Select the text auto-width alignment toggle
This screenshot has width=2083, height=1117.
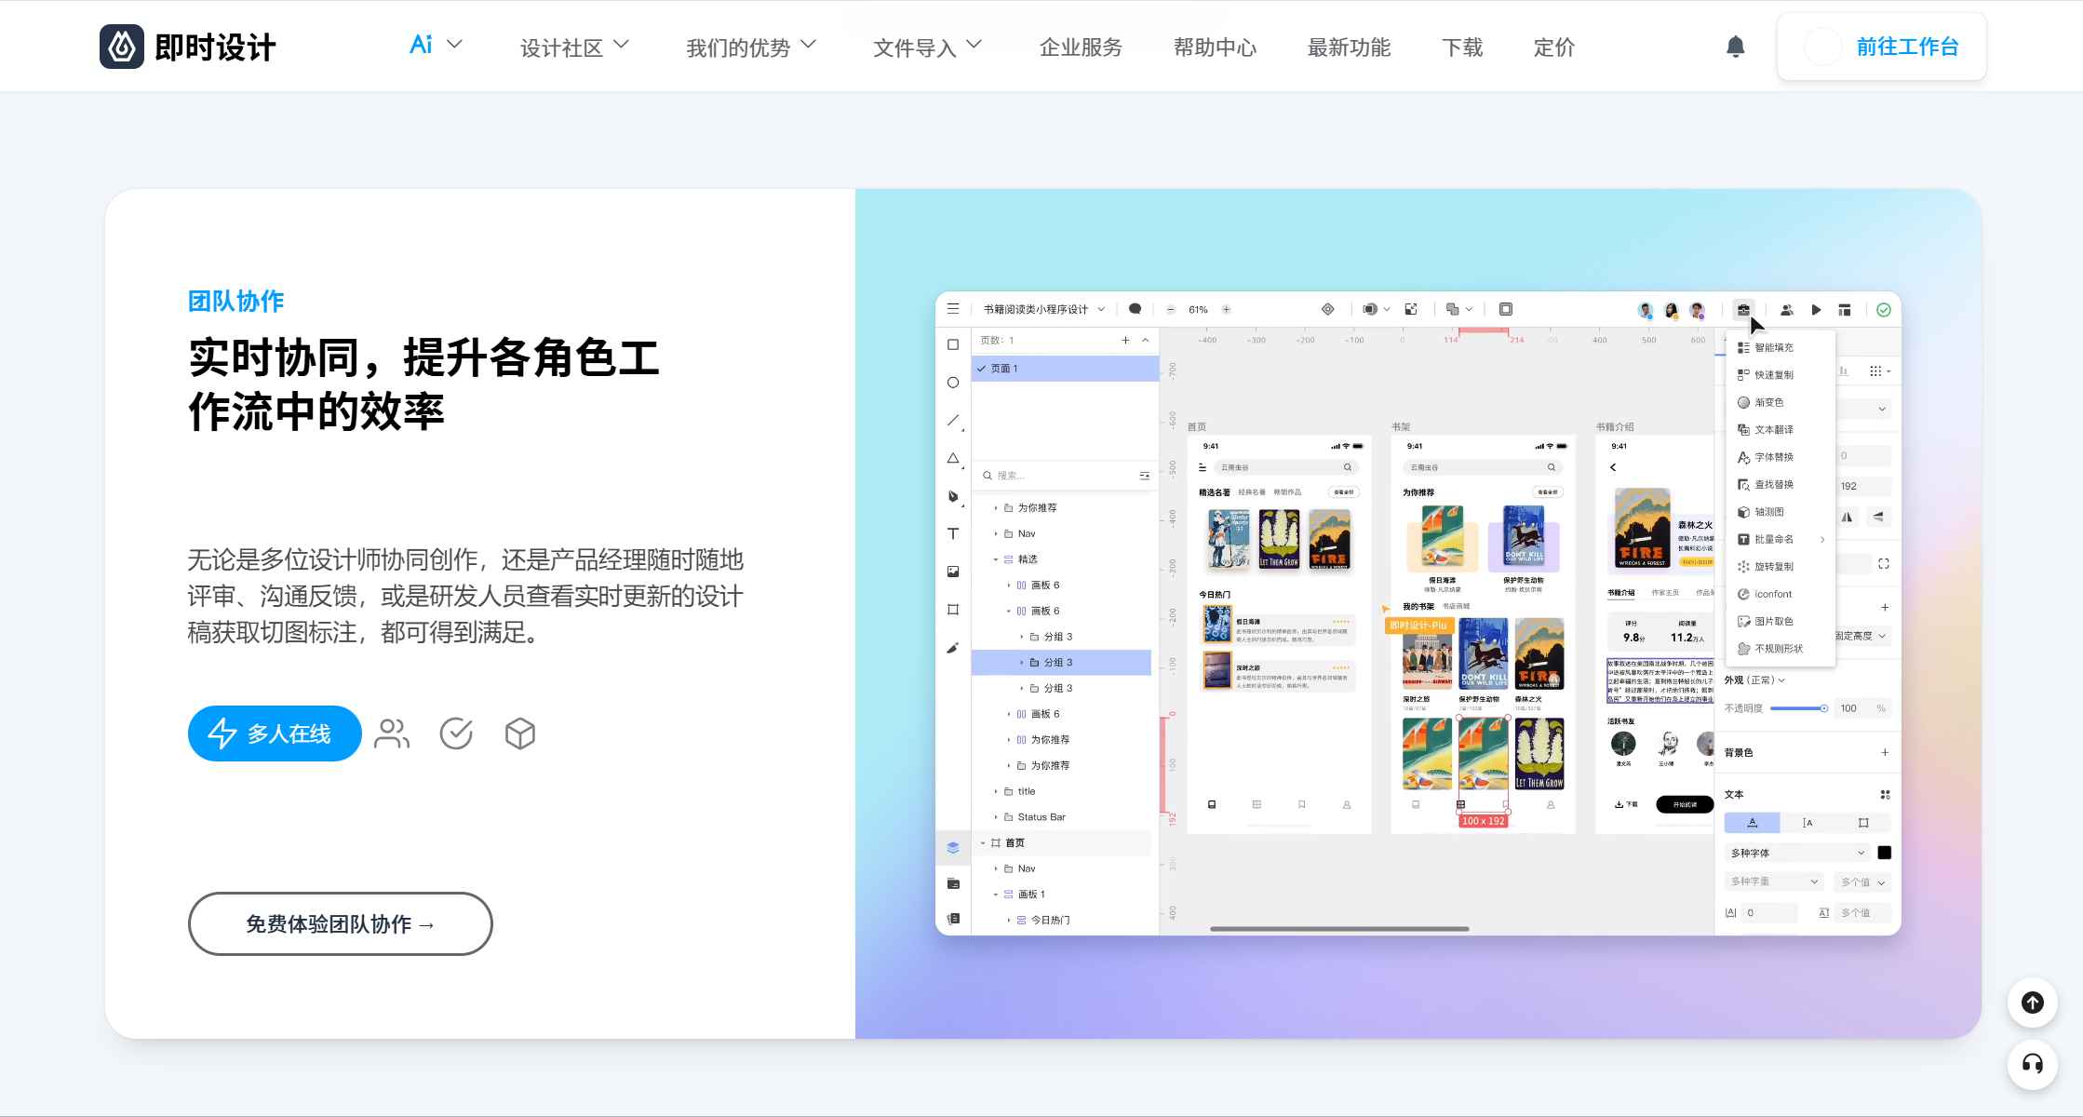[x=1752, y=823]
